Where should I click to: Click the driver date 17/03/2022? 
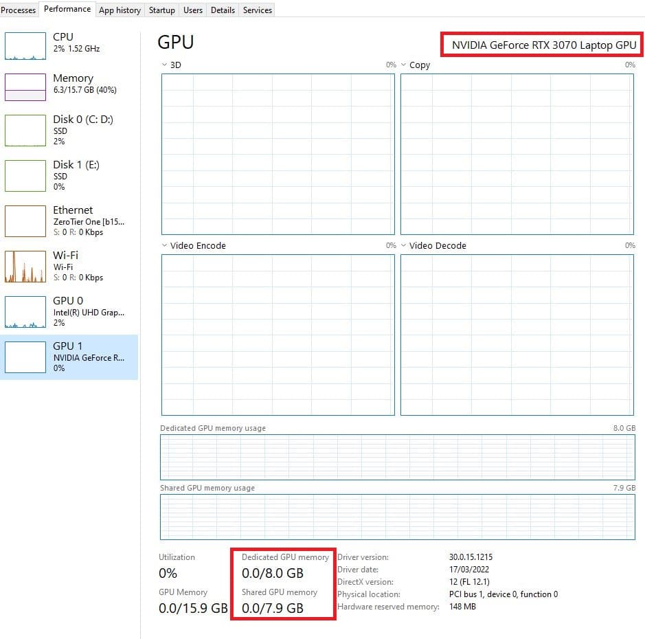point(469,570)
